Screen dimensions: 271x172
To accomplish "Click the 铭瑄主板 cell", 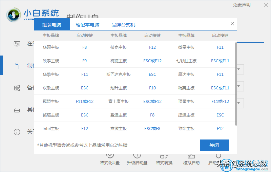I will tap(51, 115).
